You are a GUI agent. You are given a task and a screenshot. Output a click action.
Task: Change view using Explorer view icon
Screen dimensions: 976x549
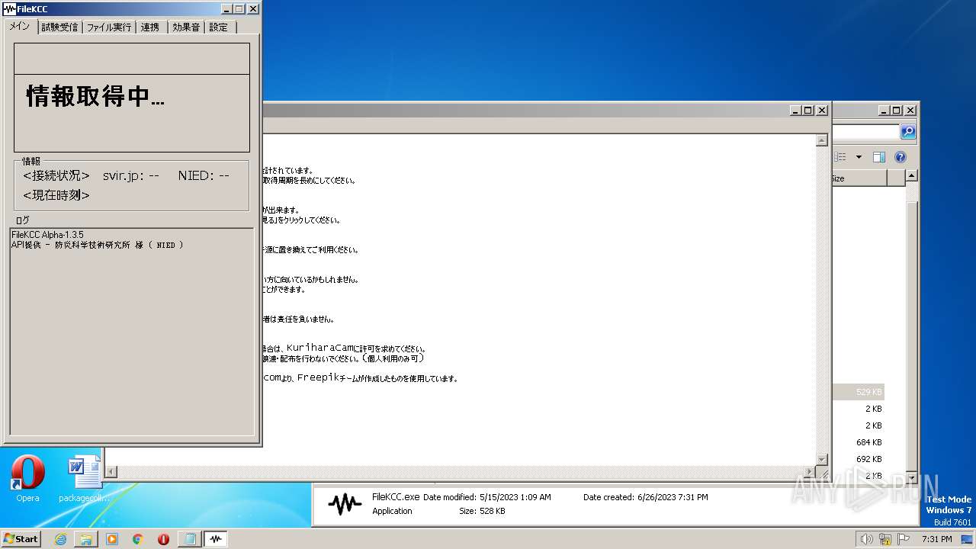pyautogui.click(x=840, y=157)
